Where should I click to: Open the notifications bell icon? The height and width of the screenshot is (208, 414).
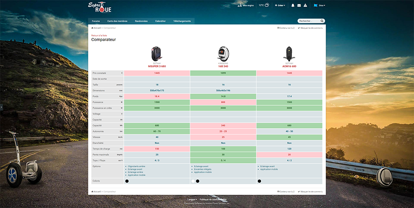pyautogui.click(x=292, y=5)
